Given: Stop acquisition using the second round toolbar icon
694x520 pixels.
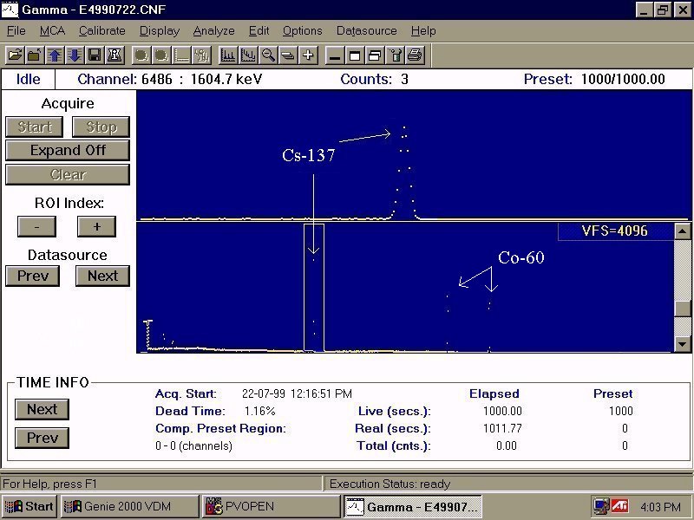Looking at the screenshot, I should (160, 55).
